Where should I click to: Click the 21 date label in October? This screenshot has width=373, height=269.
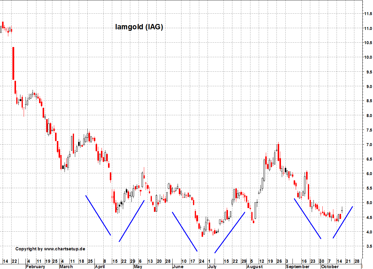tap(348, 261)
